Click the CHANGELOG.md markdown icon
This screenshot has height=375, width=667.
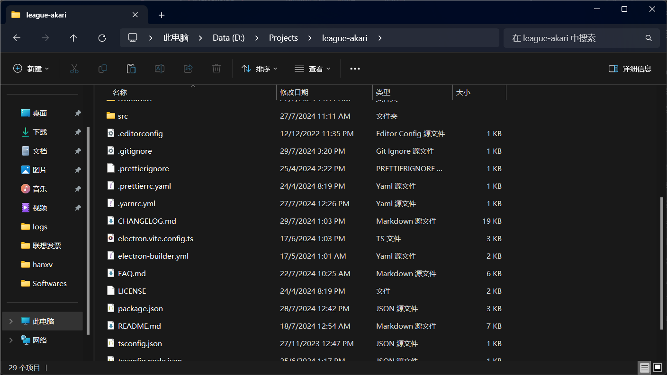pyautogui.click(x=111, y=221)
